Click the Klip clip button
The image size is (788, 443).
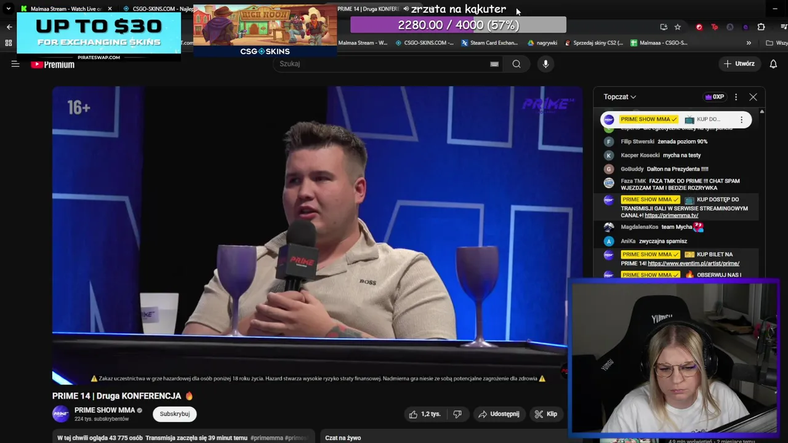coord(545,414)
